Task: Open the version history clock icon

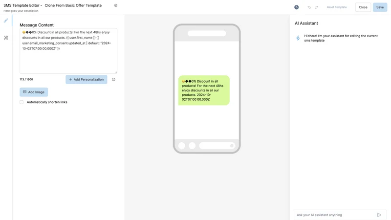Action: click(296, 7)
